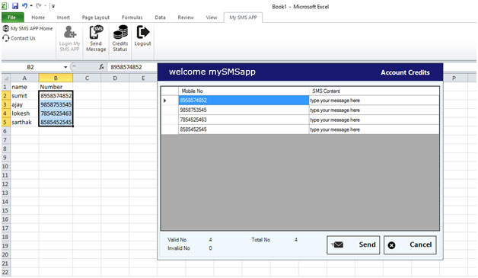Click cell containing 'ajay'
Screen dimensions: 478x278
coord(24,104)
